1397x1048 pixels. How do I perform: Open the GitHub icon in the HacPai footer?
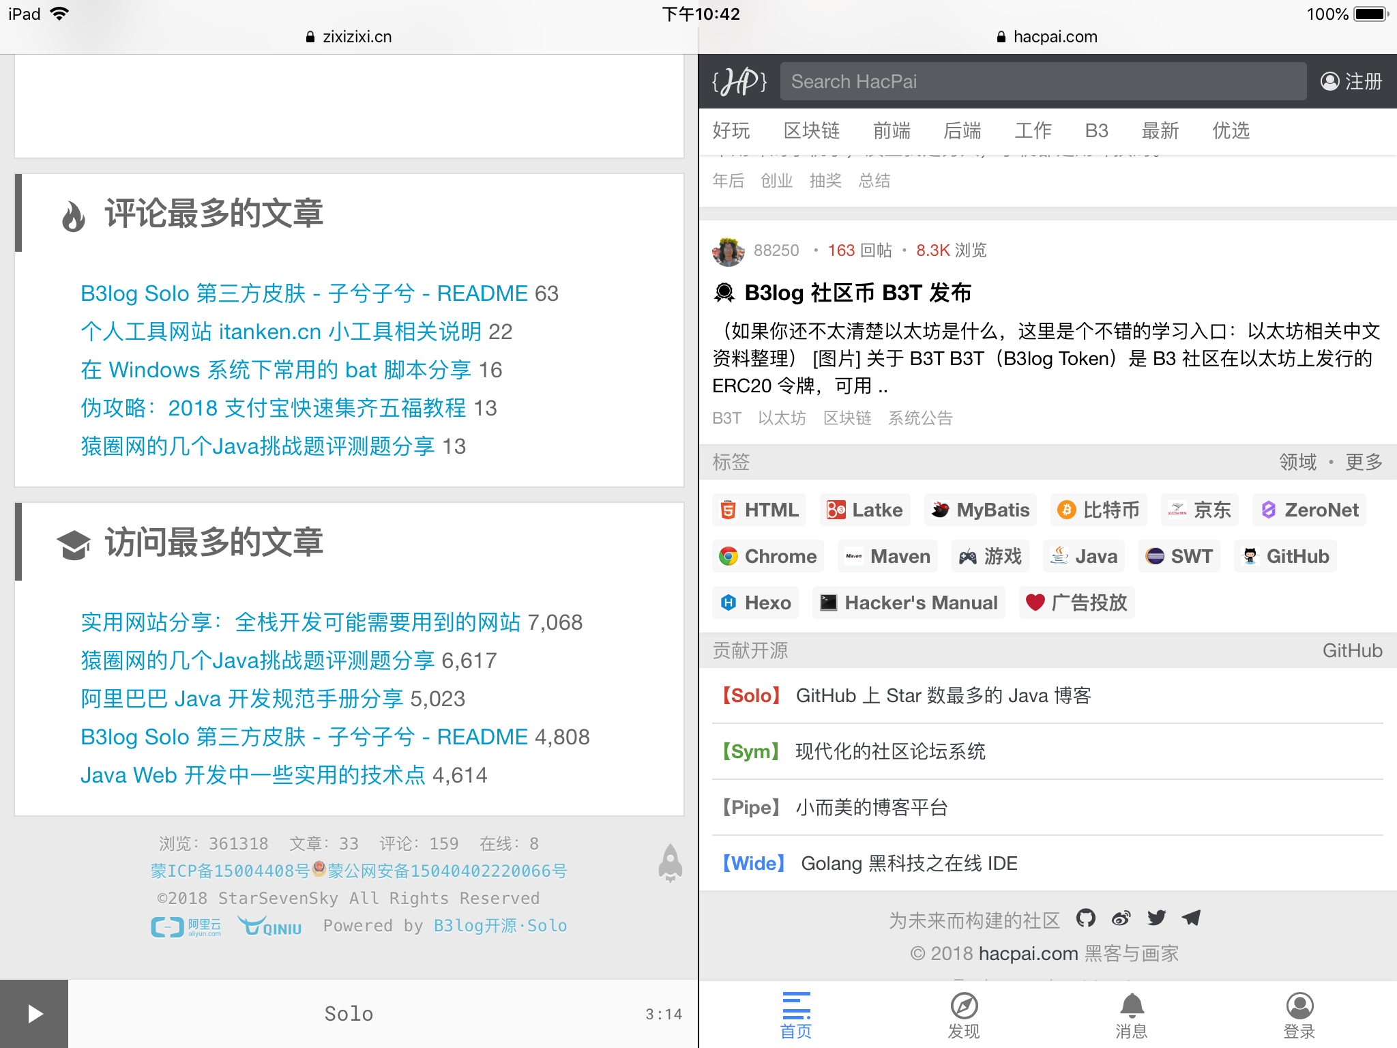1085,918
